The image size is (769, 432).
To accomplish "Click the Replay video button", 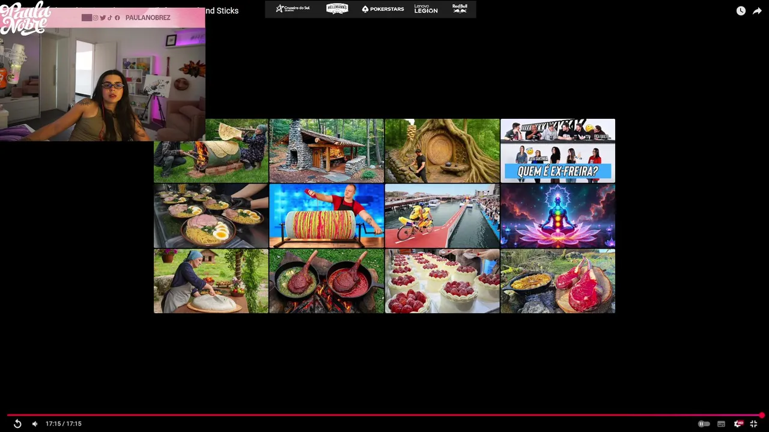I will [17, 424].
